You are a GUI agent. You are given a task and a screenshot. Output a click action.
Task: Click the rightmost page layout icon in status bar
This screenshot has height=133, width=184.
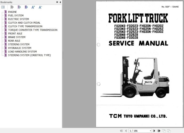[169, 131]
